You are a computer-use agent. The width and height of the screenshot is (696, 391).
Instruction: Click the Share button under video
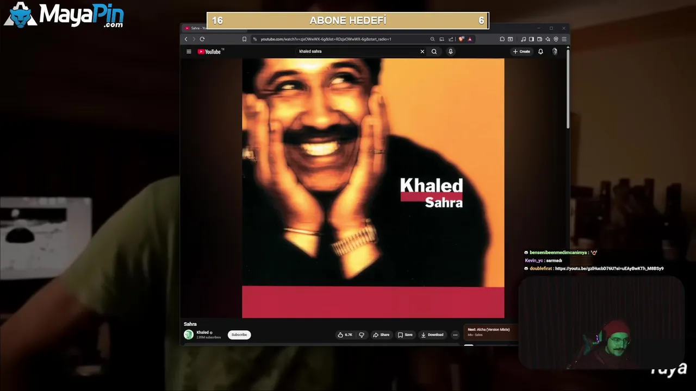coord(381,335)
